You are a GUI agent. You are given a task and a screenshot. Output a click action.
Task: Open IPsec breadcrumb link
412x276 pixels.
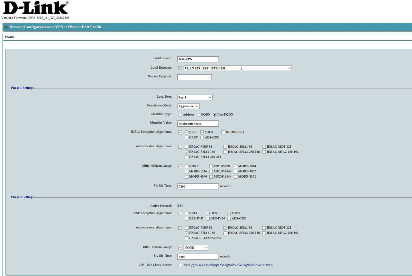click(73, 27)
